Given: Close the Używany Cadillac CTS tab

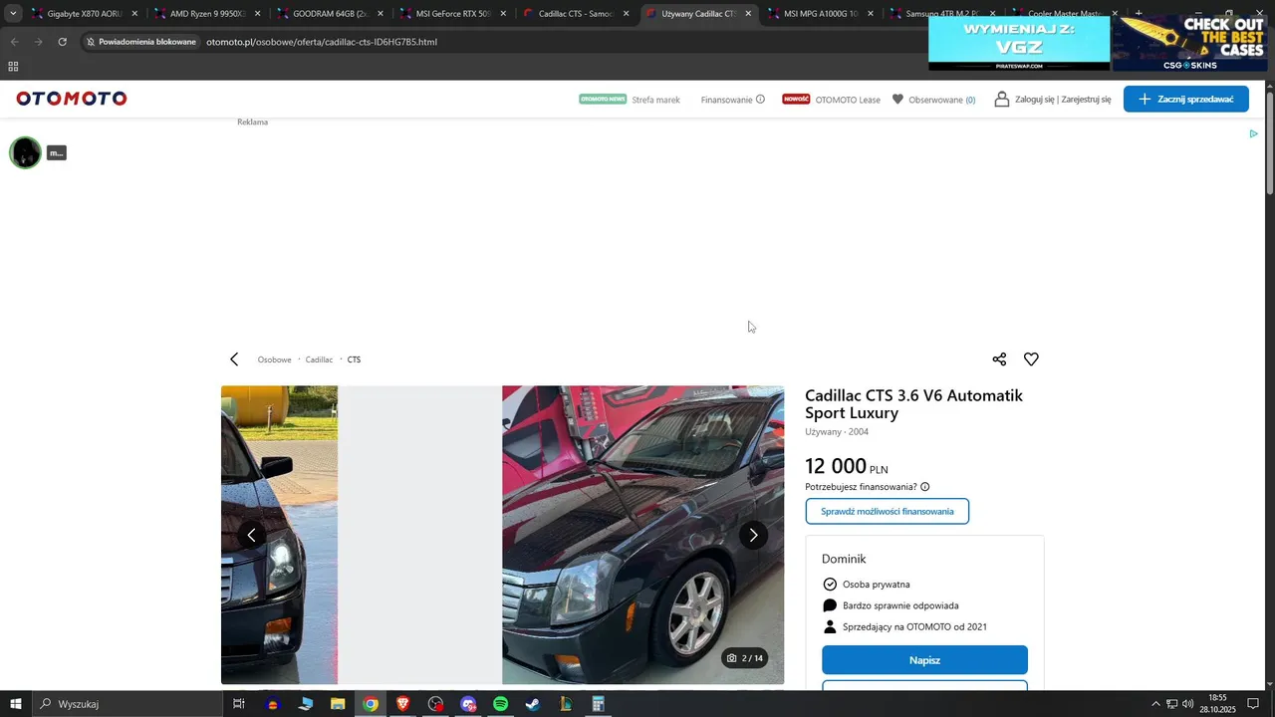Looking at the screenshot, I should click(x=748, y=14).
